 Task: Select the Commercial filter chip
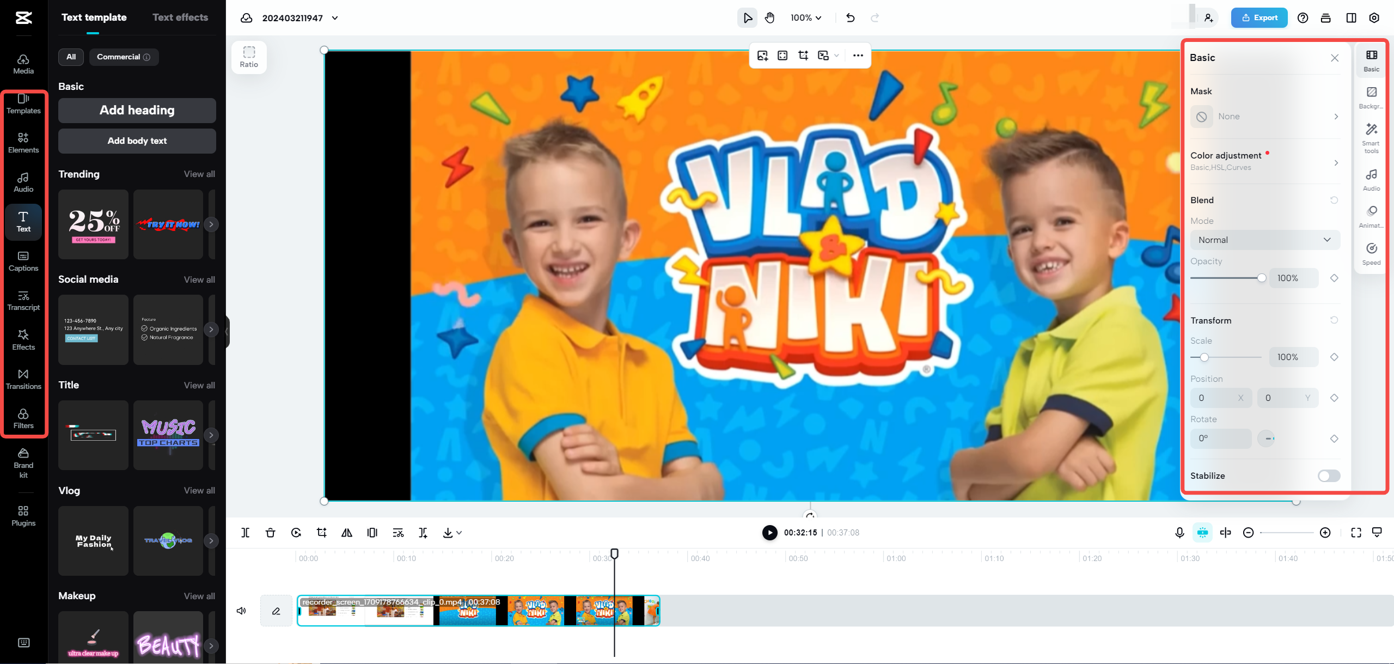[x=124, y=57]
